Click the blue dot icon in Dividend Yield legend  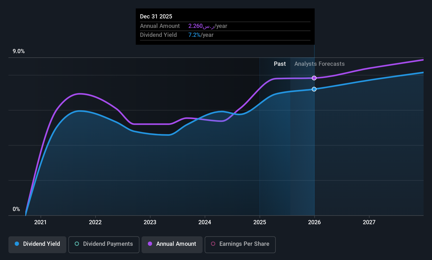[x=17, y=244]
